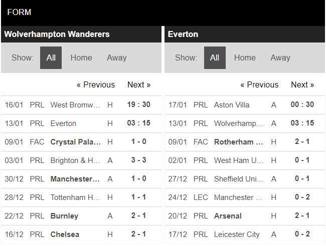Switch Wolverhampton form to Home matches

[81, 57]
